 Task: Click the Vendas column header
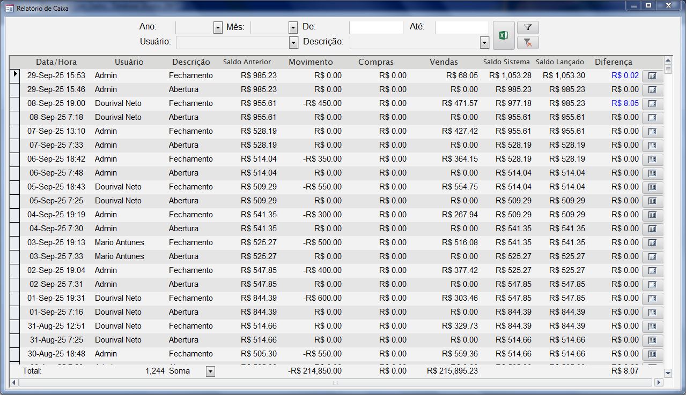click(x=444, y=62)
